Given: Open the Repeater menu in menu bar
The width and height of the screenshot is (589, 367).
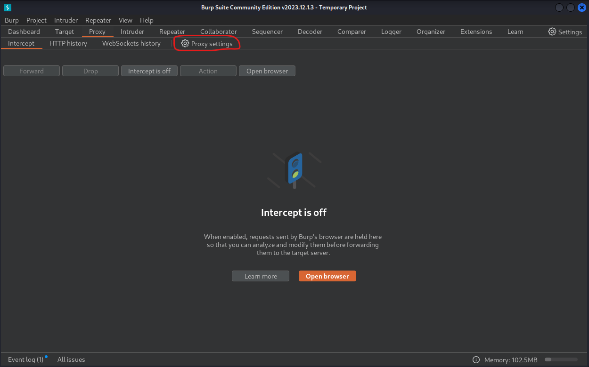Looking at the screenshot, I should (x=98, y=20).
